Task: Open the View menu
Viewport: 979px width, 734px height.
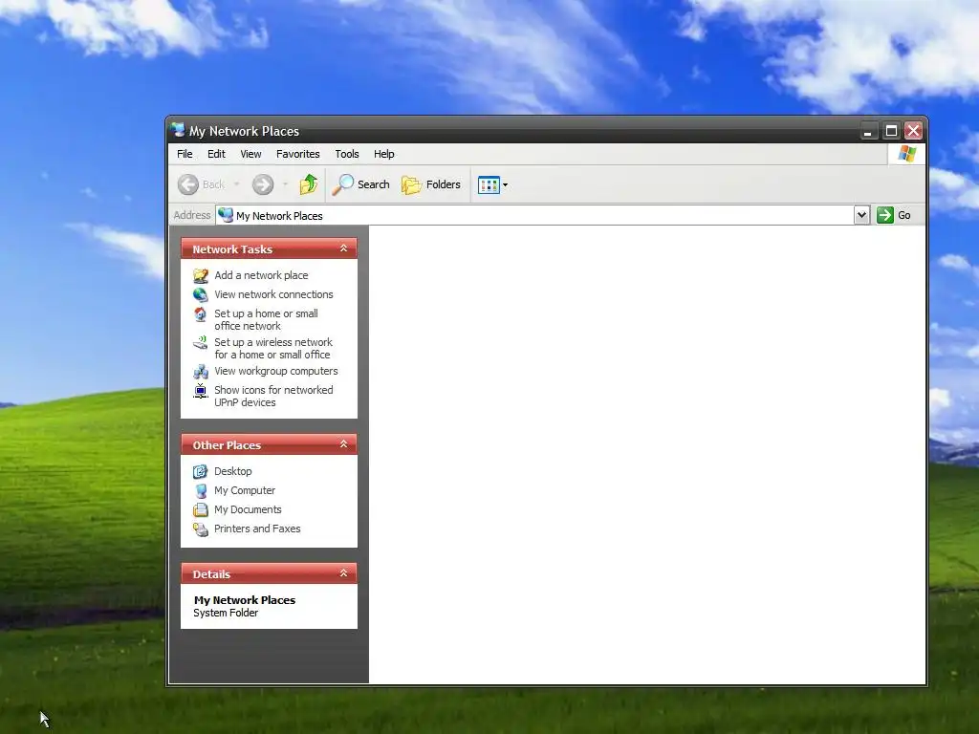Action: click(x=251, y=154)
